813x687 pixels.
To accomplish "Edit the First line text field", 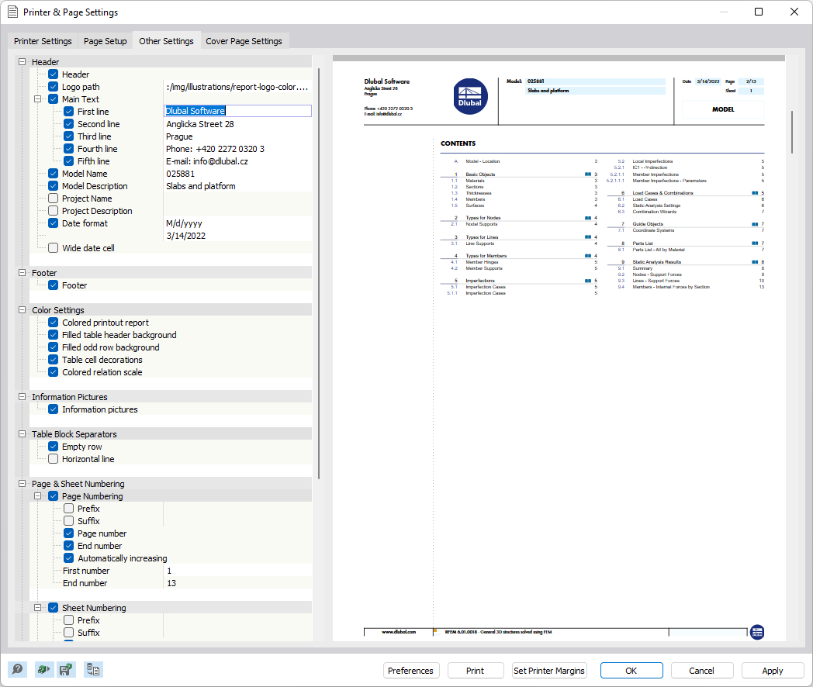I will 237,111.
